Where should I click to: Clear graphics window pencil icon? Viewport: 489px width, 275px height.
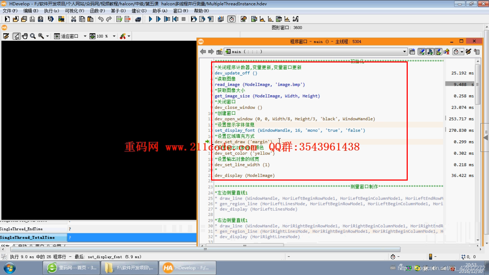point(6,36)
